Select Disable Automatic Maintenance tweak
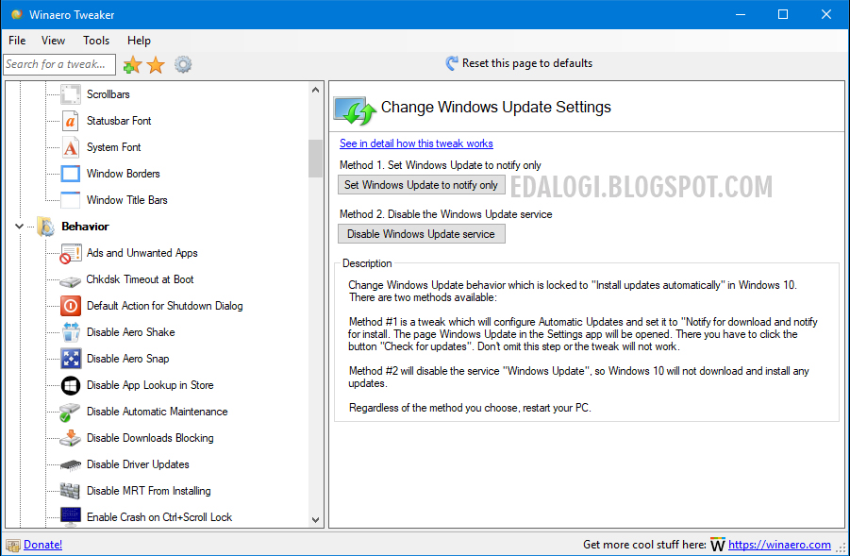Image resolution: width=850 pixels, height=556 pixels. [158, 413]
